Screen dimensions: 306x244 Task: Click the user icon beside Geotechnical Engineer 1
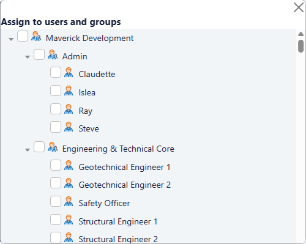click(69, 165)
